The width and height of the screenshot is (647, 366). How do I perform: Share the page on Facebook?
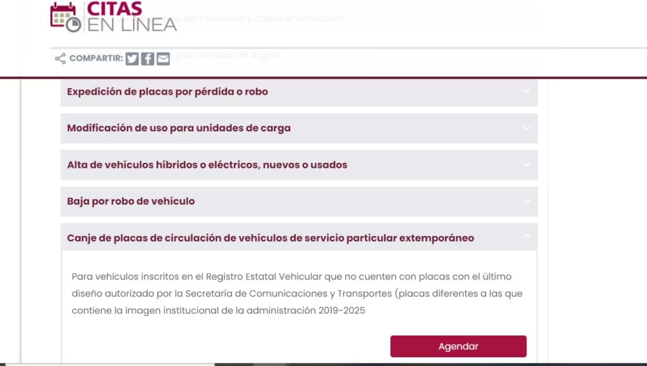(x=147, y=59)
